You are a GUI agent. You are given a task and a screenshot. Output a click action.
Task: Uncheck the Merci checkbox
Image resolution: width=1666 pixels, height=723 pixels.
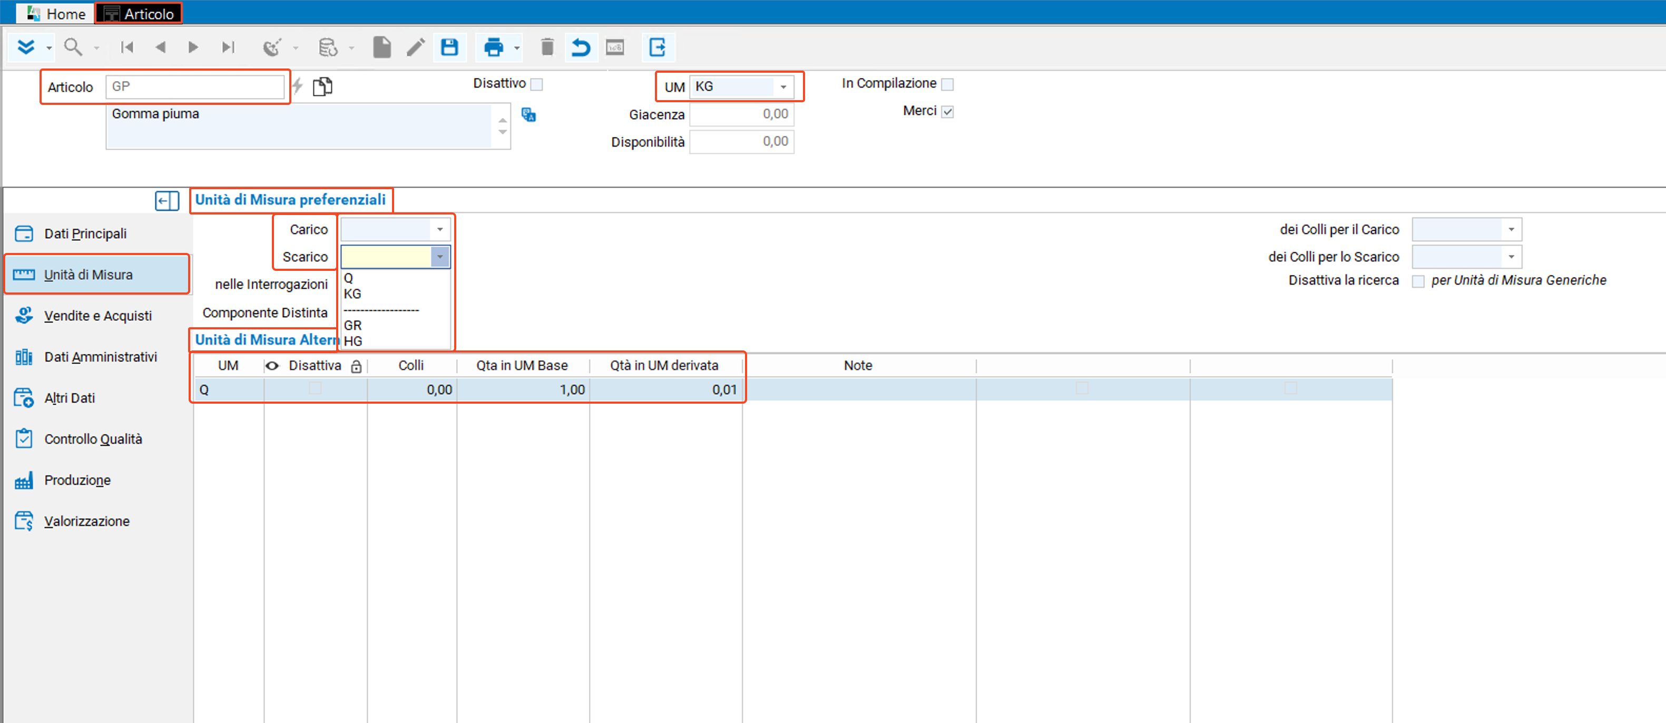click(947, 112)
